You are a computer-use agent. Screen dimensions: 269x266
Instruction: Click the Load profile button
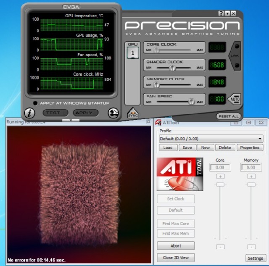pos(168,147)
